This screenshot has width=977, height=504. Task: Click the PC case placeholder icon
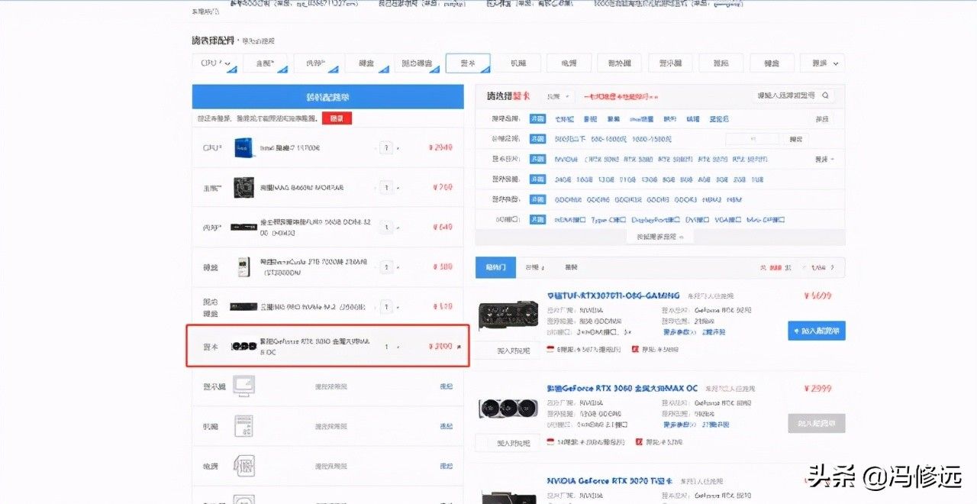pos(243,426)
